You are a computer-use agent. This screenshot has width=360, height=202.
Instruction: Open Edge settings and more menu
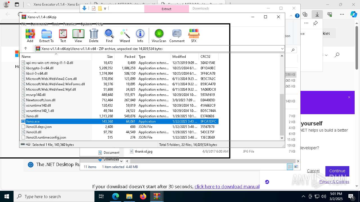click(x=342, y=14)
